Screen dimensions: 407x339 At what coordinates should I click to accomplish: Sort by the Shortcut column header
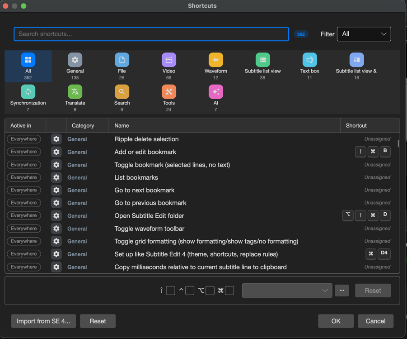point(370,125)
